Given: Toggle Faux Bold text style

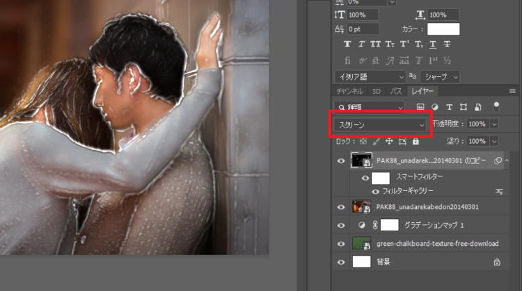Looking at the screenshot, I should [347, 44].
